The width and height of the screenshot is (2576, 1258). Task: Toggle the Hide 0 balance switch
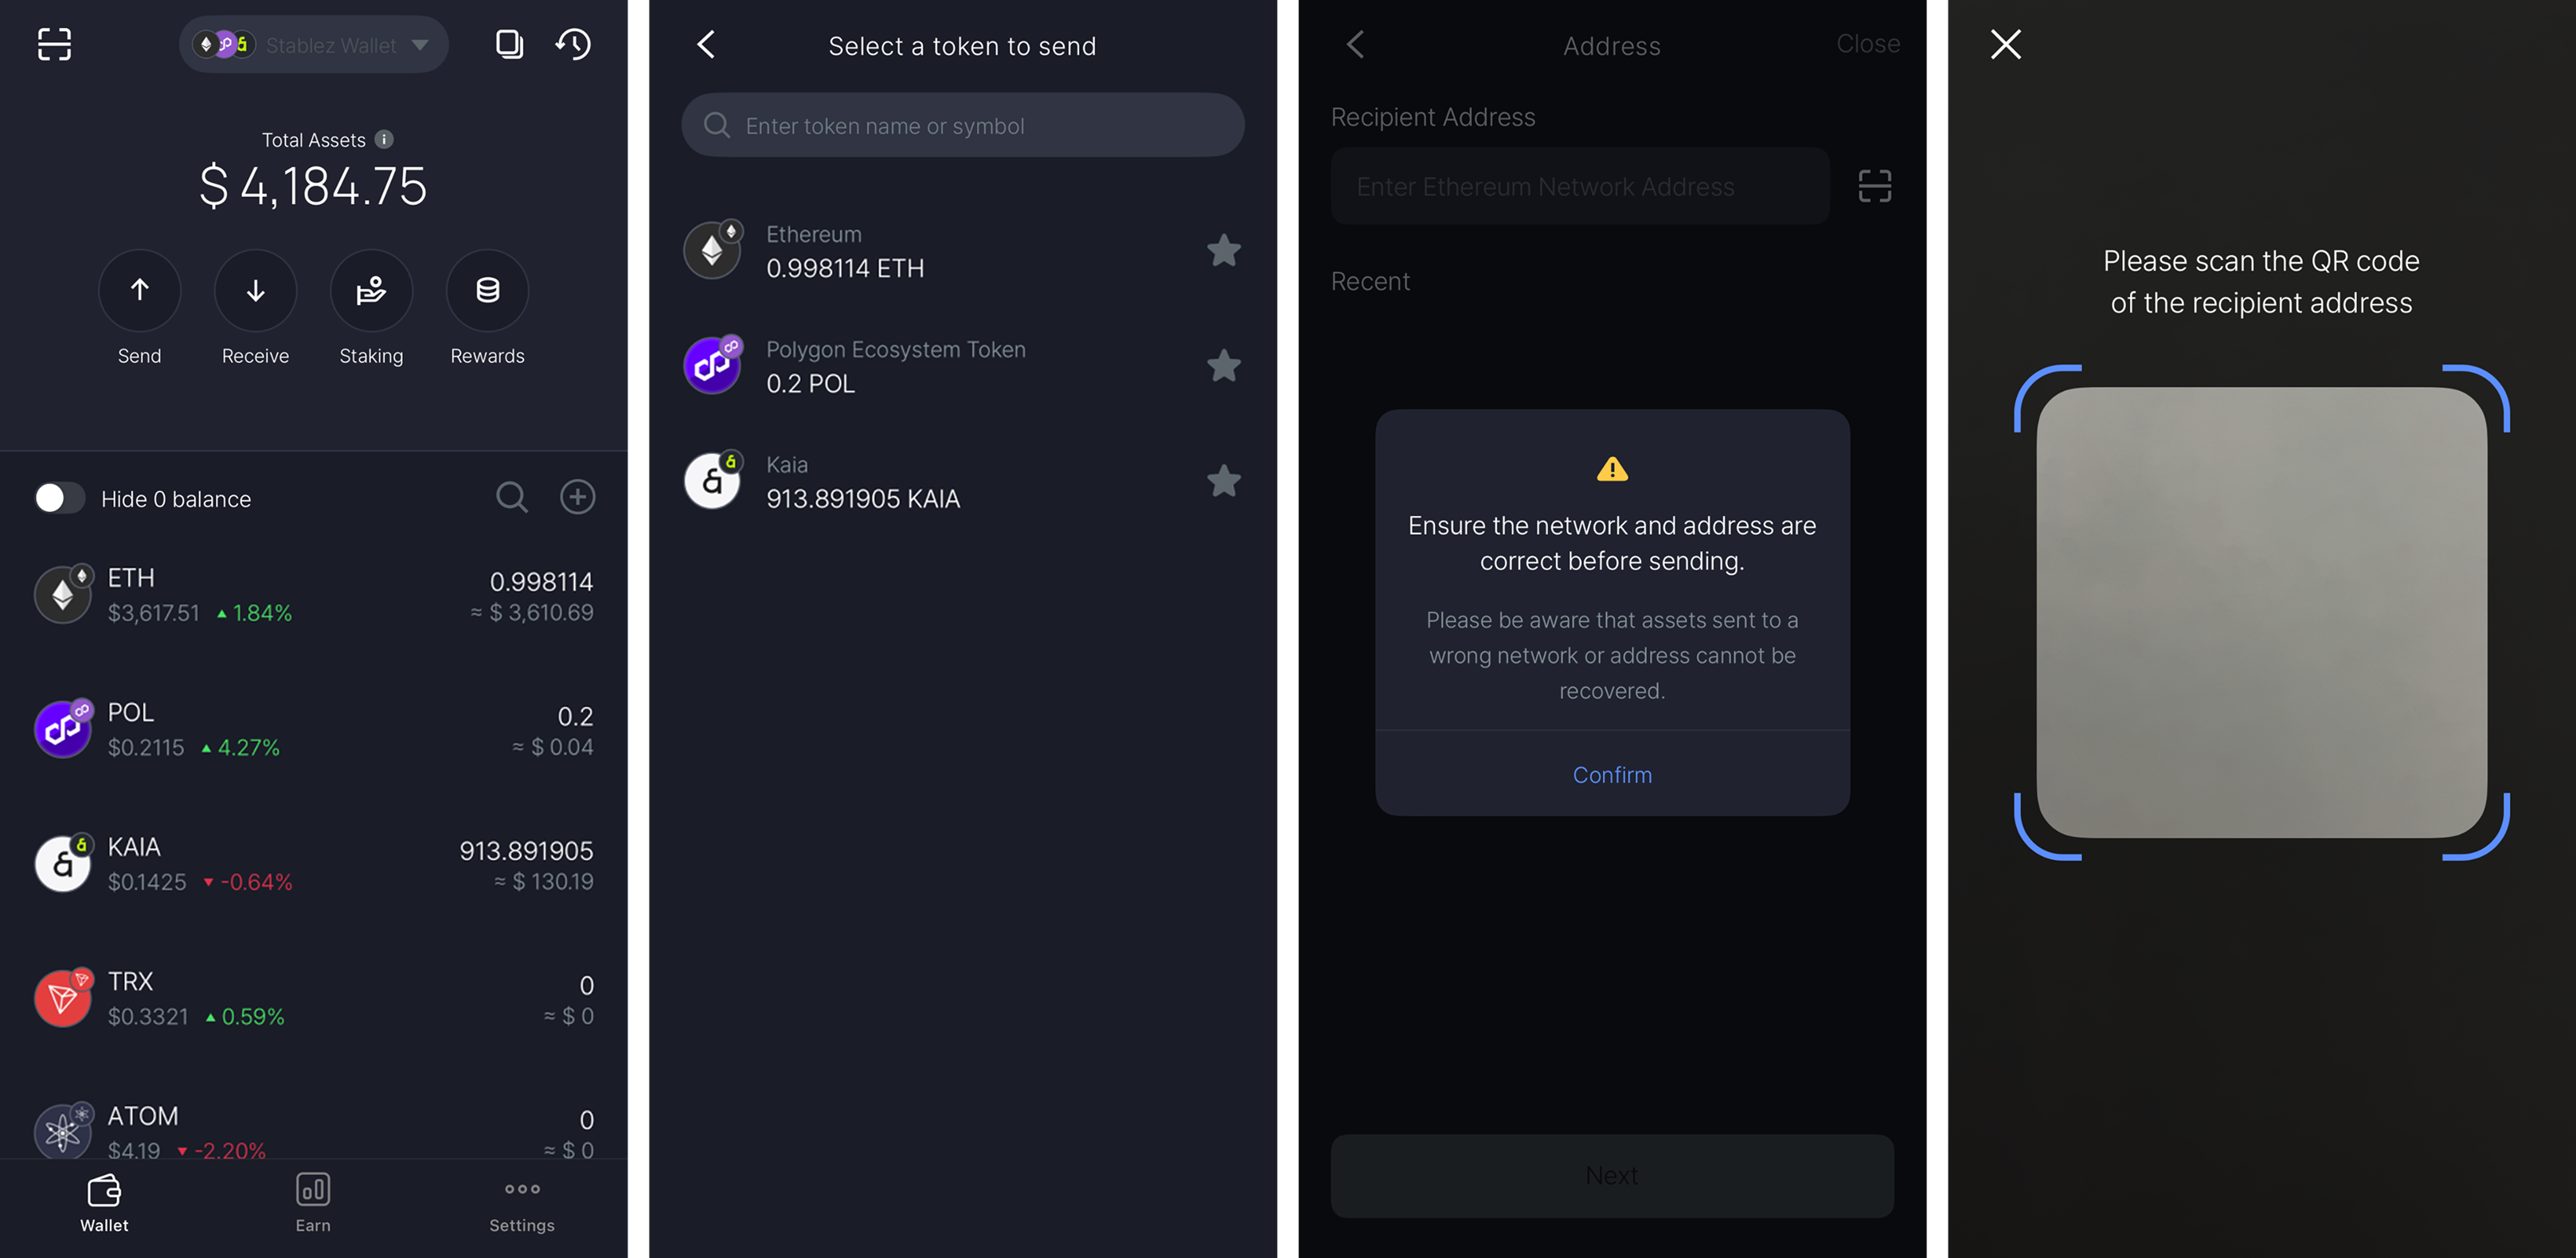(x=58, y=498)
